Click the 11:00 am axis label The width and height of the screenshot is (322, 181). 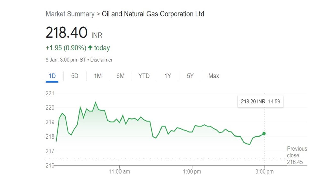[119, 172]
